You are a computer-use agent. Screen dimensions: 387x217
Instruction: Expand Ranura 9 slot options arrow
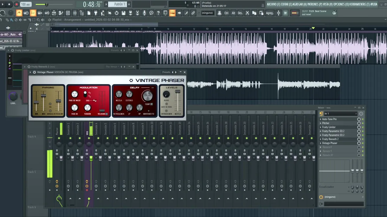tap(320, 151)
